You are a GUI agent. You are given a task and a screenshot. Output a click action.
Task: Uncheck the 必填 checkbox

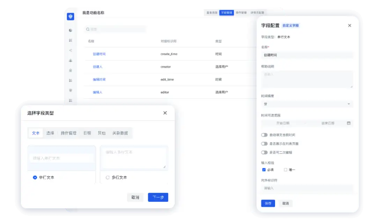pos(264,170)
